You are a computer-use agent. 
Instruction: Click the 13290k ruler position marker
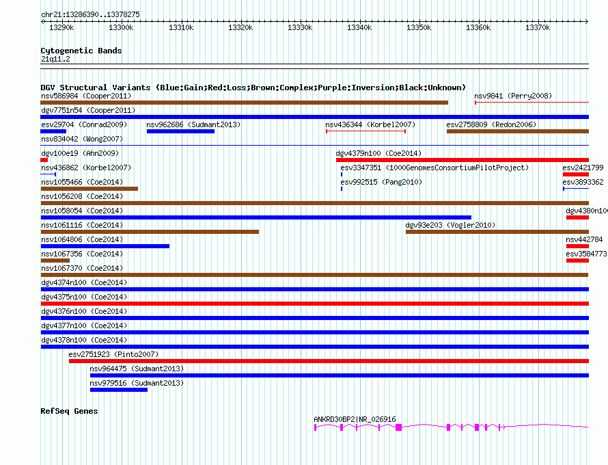coord(61,27)
